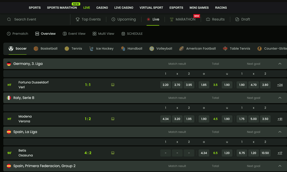The width and height of the screenshot is (287, 172).
Task: Open the Esports menu item
Action: pyautogui.click(x=176, y=8)
